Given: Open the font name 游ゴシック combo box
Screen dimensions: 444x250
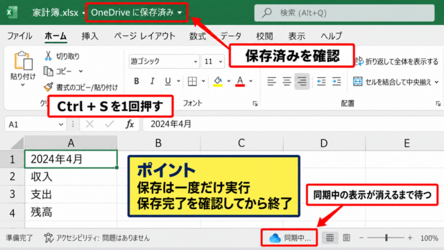Looking at the screenshot, I should (164, 61).
